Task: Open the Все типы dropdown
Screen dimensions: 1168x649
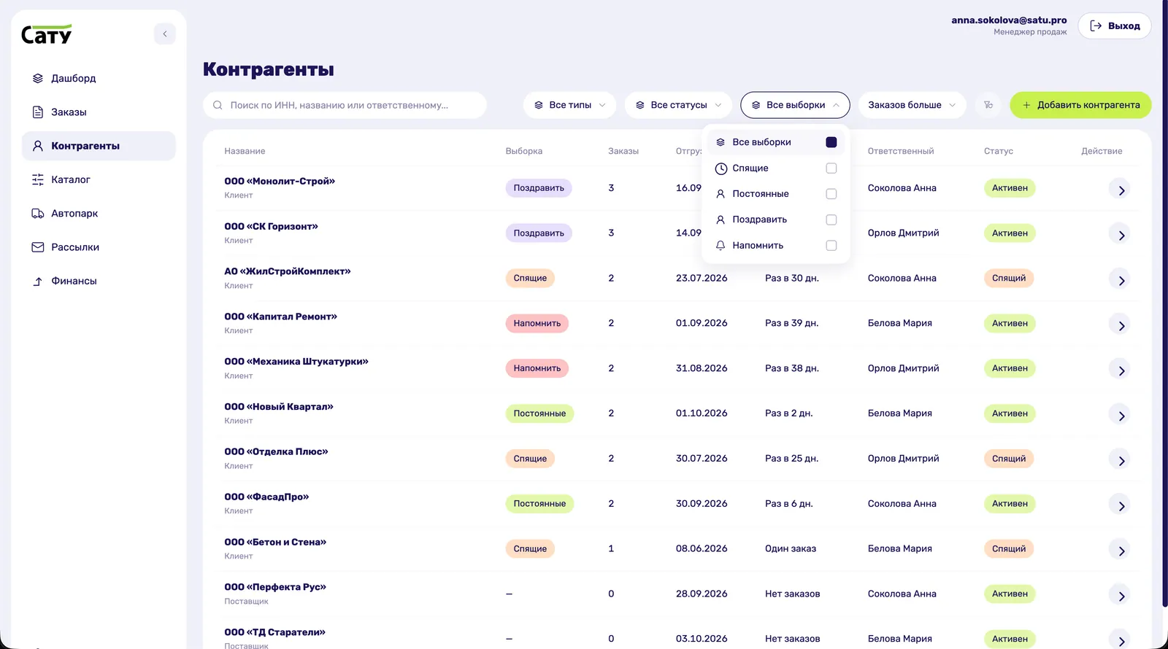Action: click(569, 105)
